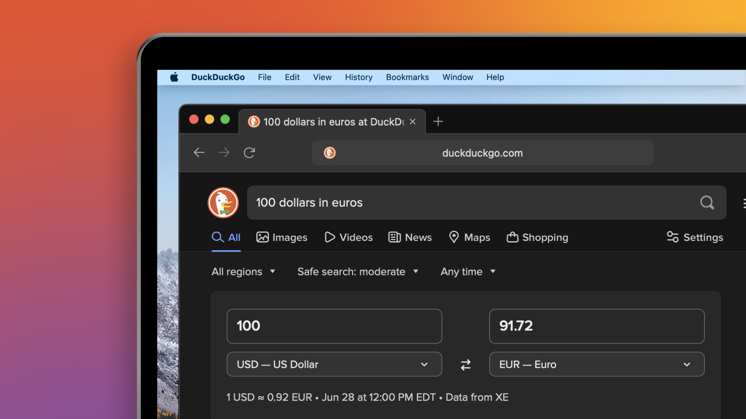
Task: Click the green fullscreen window button
Action: click(225, 119)
